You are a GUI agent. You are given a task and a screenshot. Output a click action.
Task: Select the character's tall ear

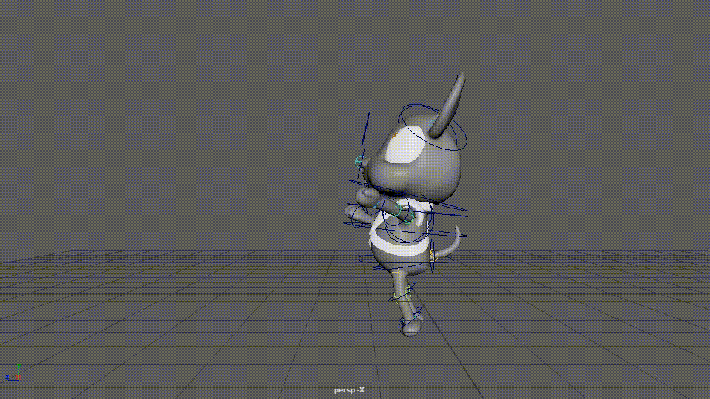tap(447, 104)
